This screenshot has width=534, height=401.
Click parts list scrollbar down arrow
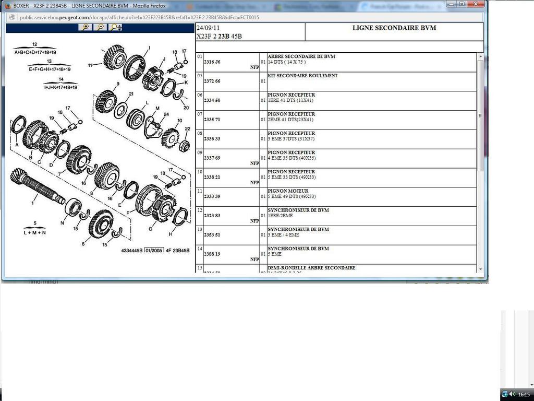pos(480,269)
